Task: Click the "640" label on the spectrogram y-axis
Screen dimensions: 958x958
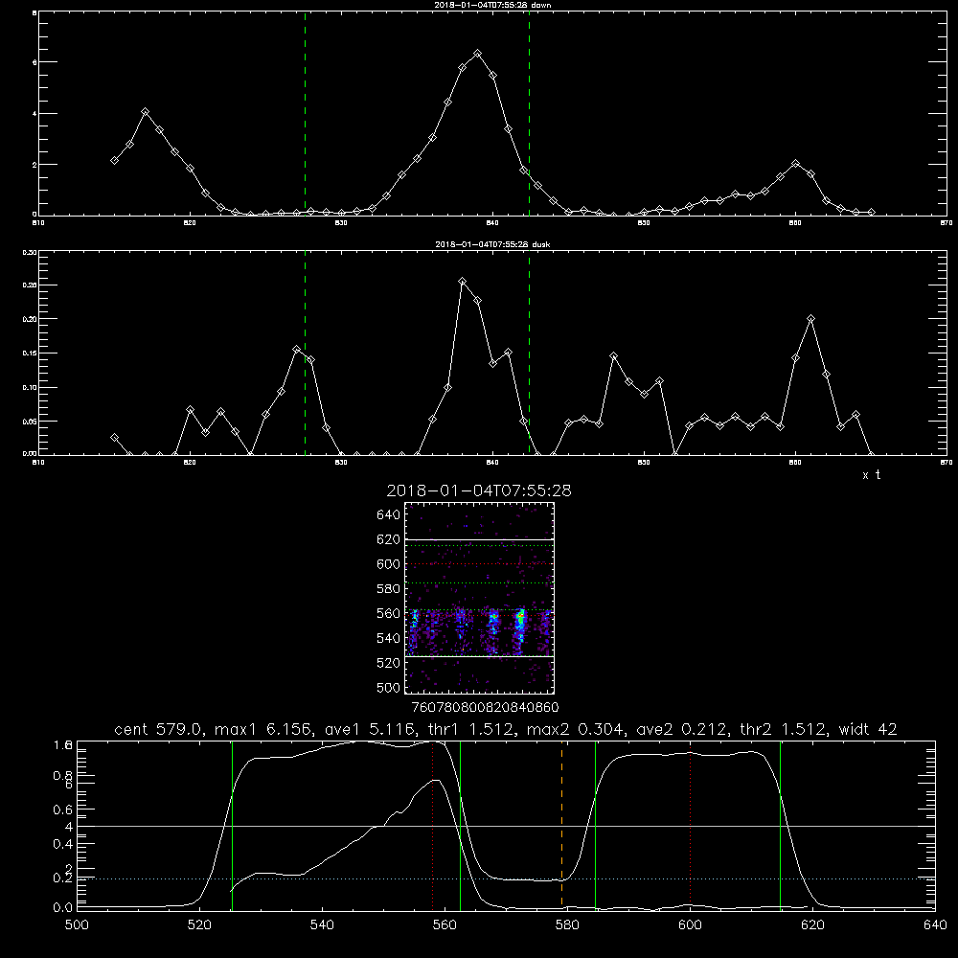Action: (389, 514)
